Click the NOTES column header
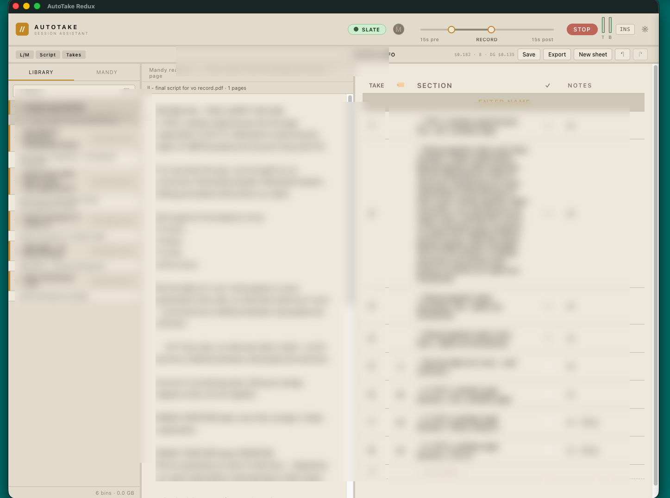 coord(580,86)
